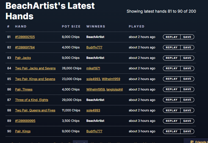View Budrfly777 profile from hand 90
The height and width of the screenshot is (143, 208).
tap(94, 131)
